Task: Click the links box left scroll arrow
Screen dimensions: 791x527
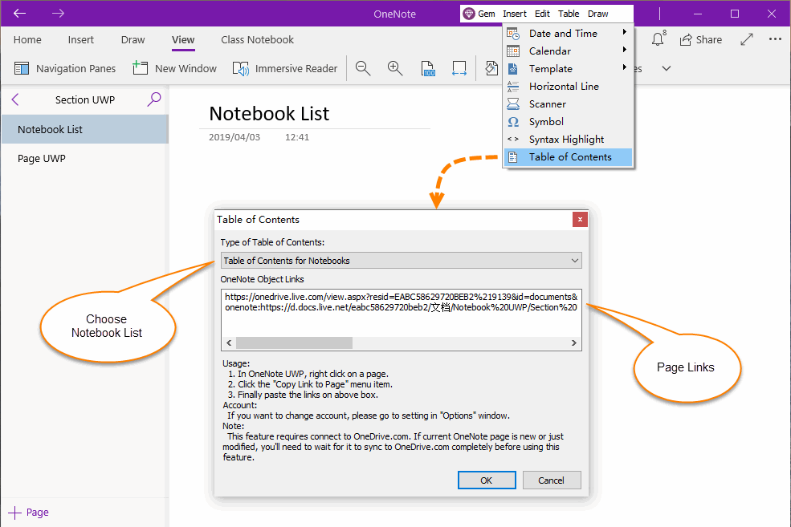Action: 229,343
